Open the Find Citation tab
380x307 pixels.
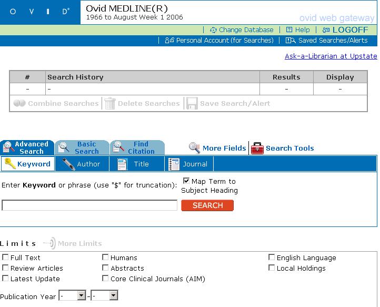(137, 147)
